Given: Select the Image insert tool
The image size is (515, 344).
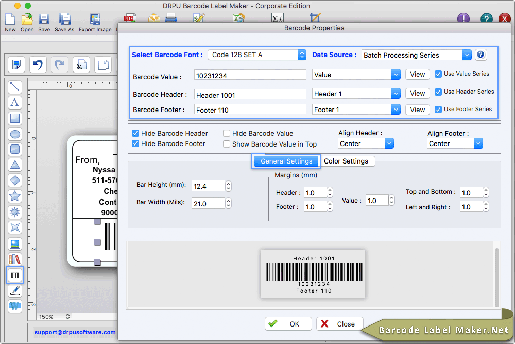Looking at the screenshot, I should point(15,243).
